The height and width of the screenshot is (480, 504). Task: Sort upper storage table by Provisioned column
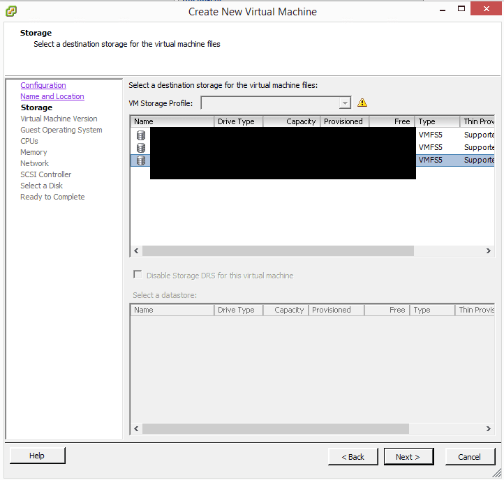point(344,121)
